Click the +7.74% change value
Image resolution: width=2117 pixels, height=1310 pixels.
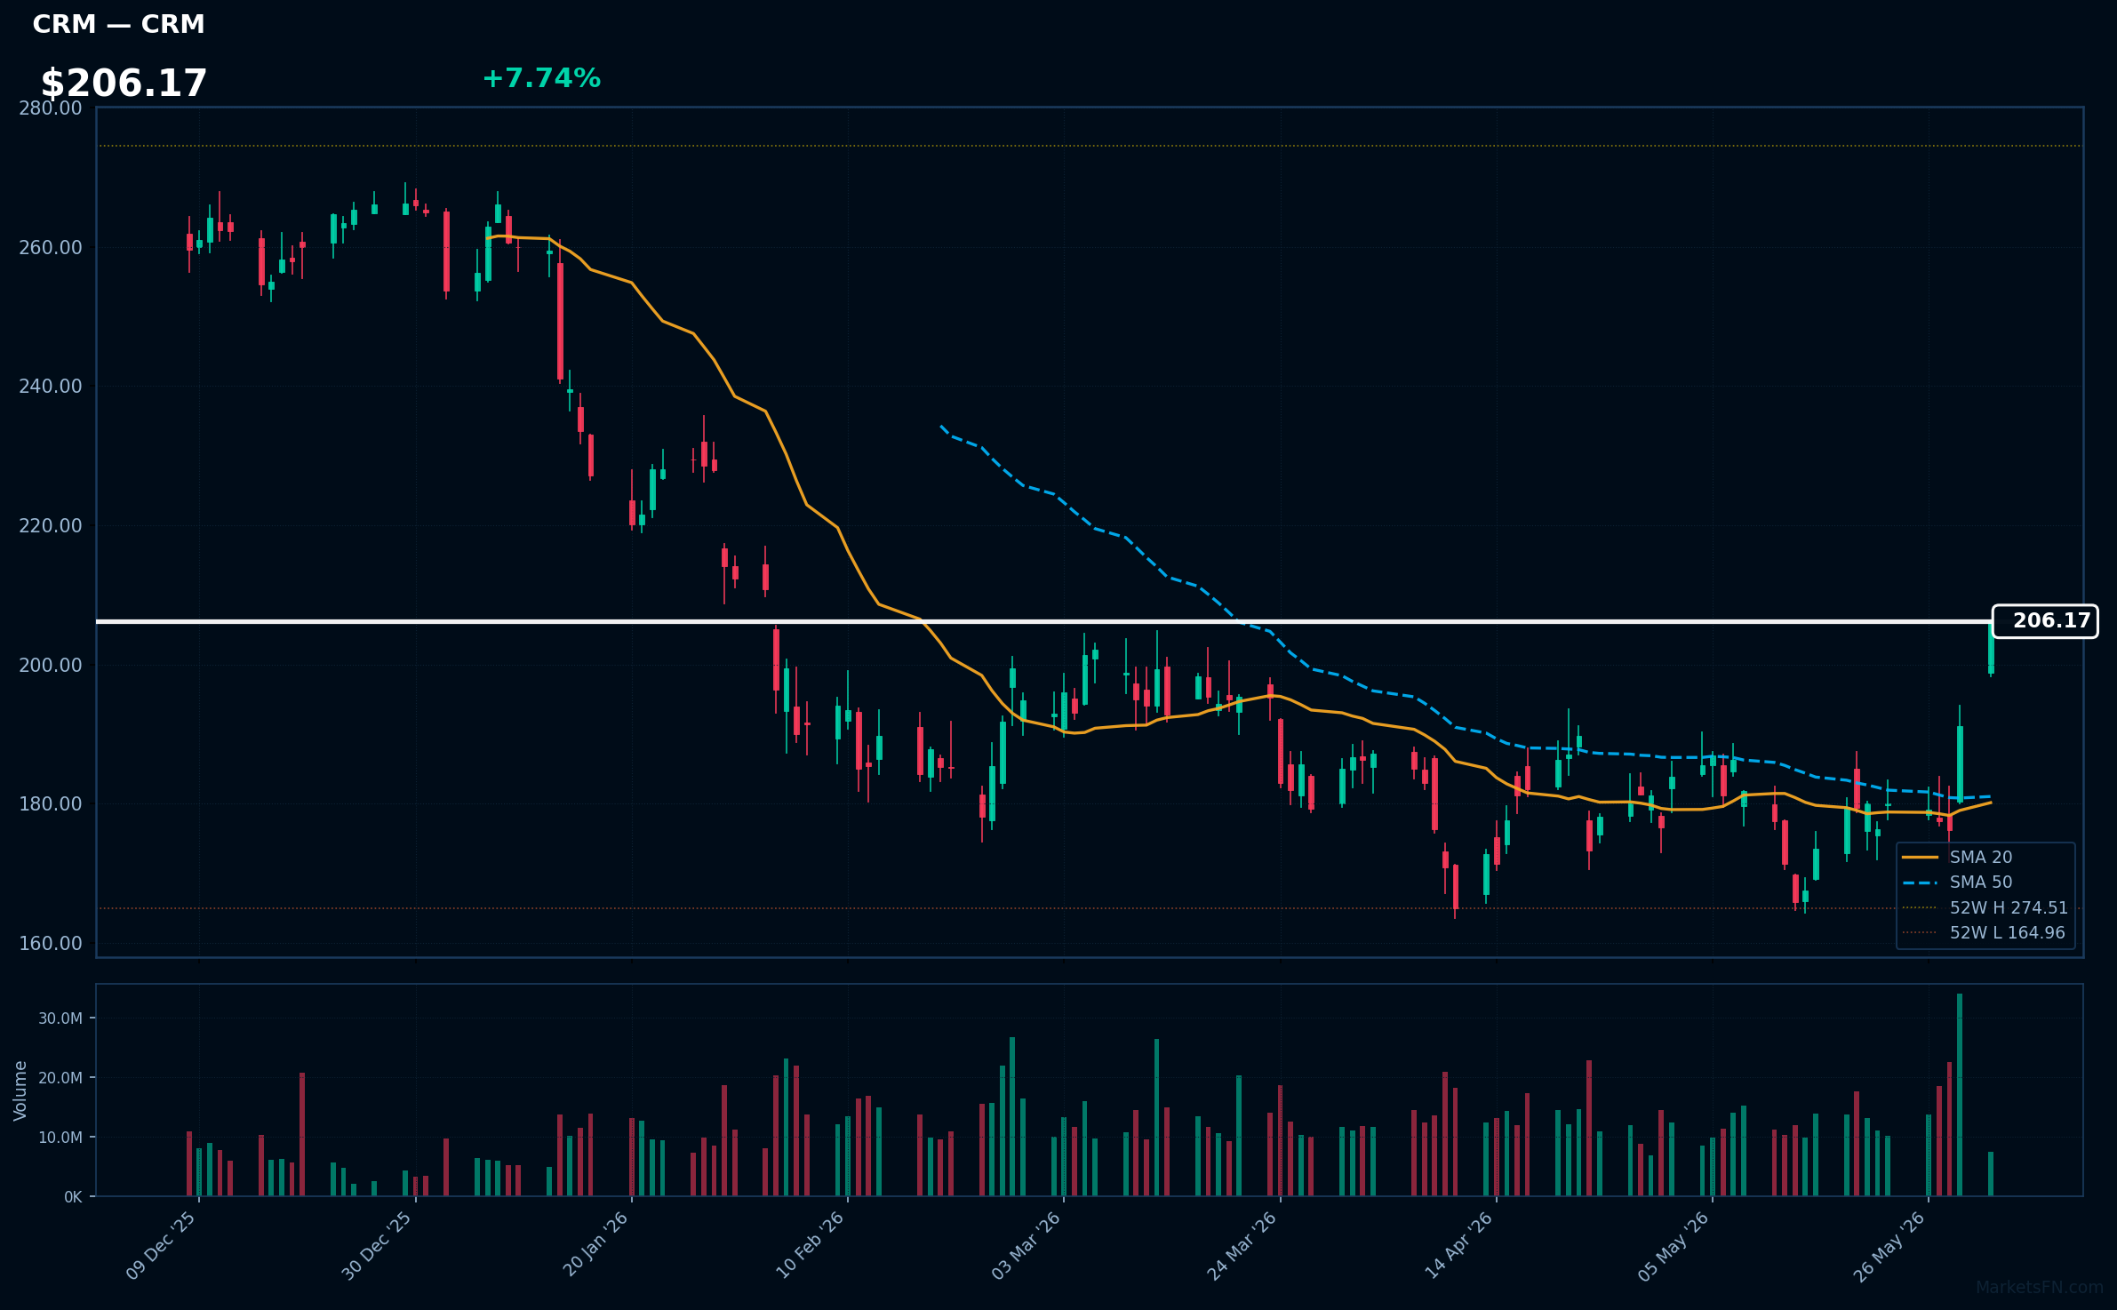541,78
